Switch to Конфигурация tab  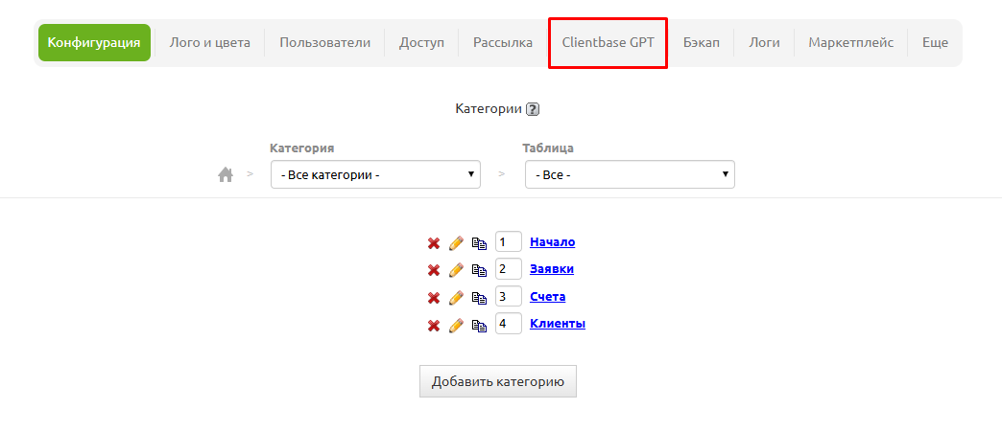94,43
